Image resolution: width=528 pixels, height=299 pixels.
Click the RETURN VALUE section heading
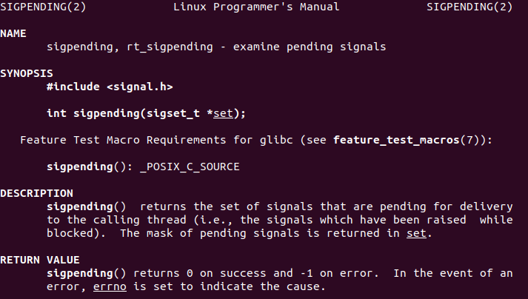coord(40,261)
